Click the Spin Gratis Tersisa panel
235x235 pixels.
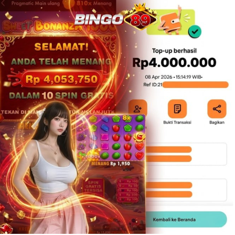[93, 187]
